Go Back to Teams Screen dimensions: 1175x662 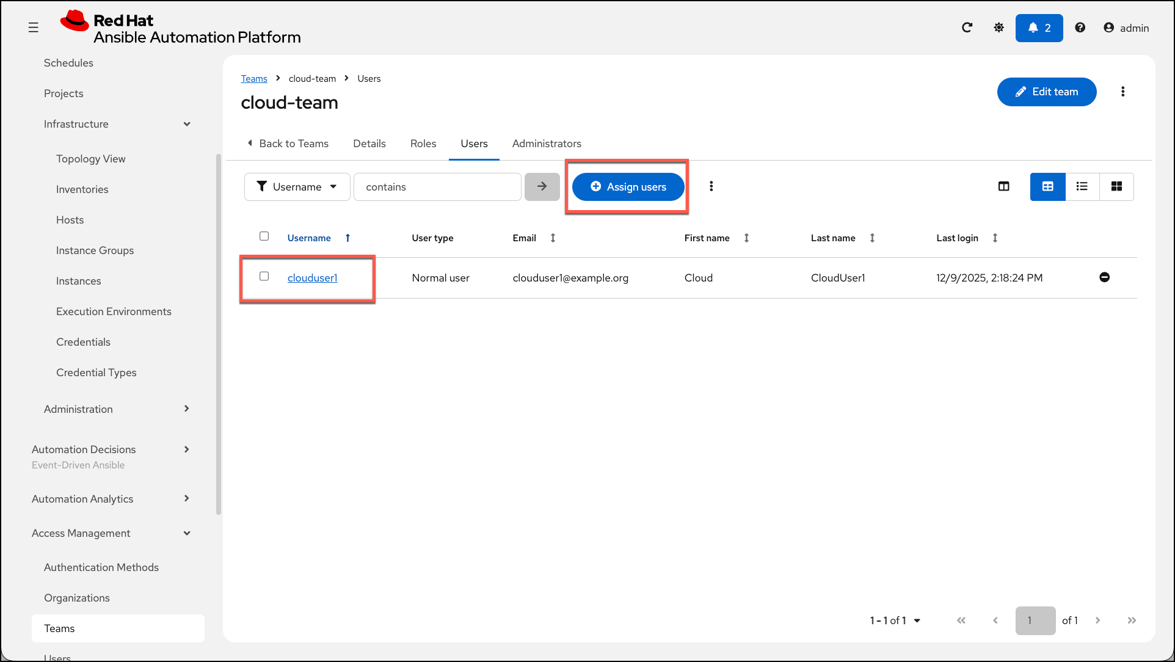click(x=288, y=144)
